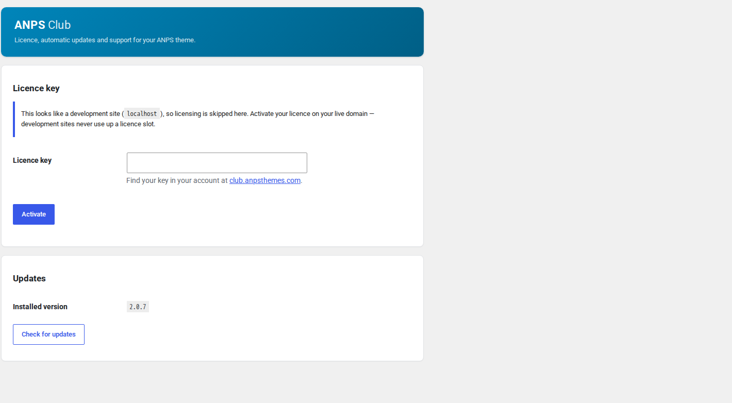Click Check for updates button
The height and width of the screenshot is (403, 732).
click(x=48, y=334)
